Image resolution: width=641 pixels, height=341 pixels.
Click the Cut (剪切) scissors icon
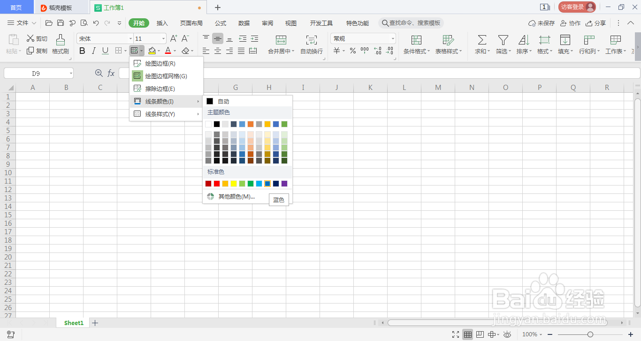point(31,38)
